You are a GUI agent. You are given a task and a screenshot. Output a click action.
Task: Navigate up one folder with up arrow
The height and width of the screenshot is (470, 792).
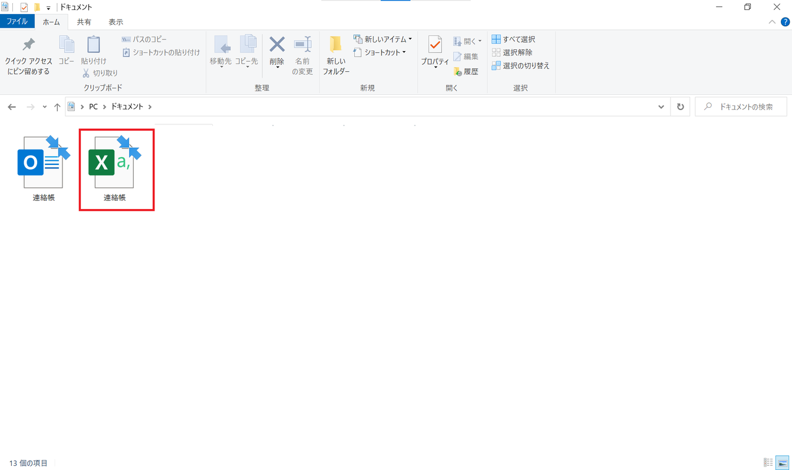coord(57,107)
